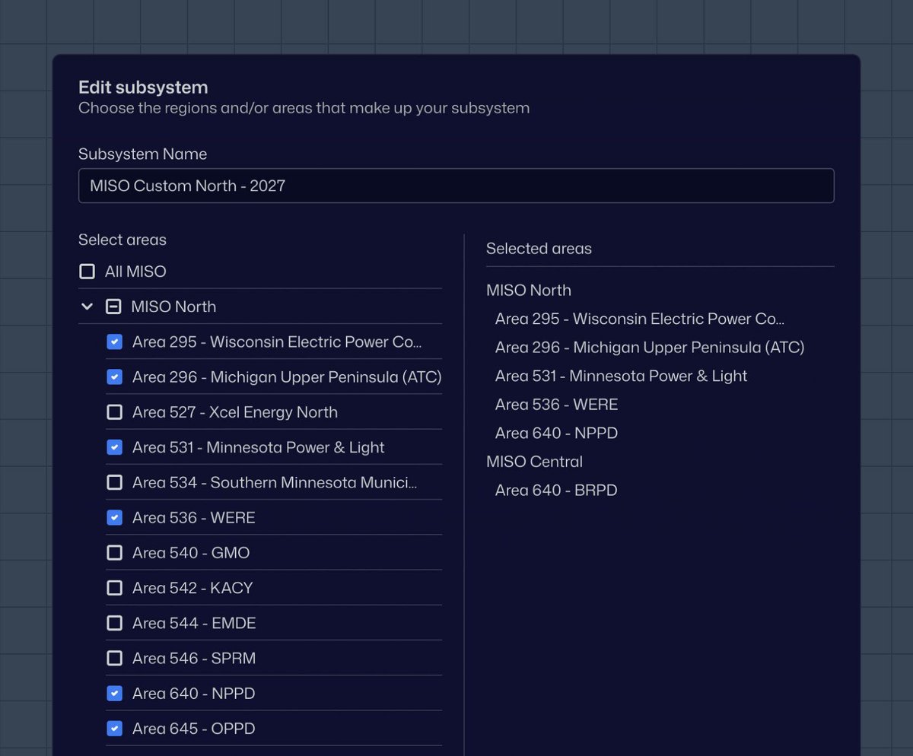Viewport: 913px width, 756px height.
Task: Select Area 531 in Selected areas list
Action: (x=621, y=376)
